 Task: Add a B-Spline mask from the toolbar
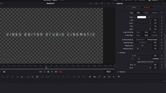tap(68, 77)
